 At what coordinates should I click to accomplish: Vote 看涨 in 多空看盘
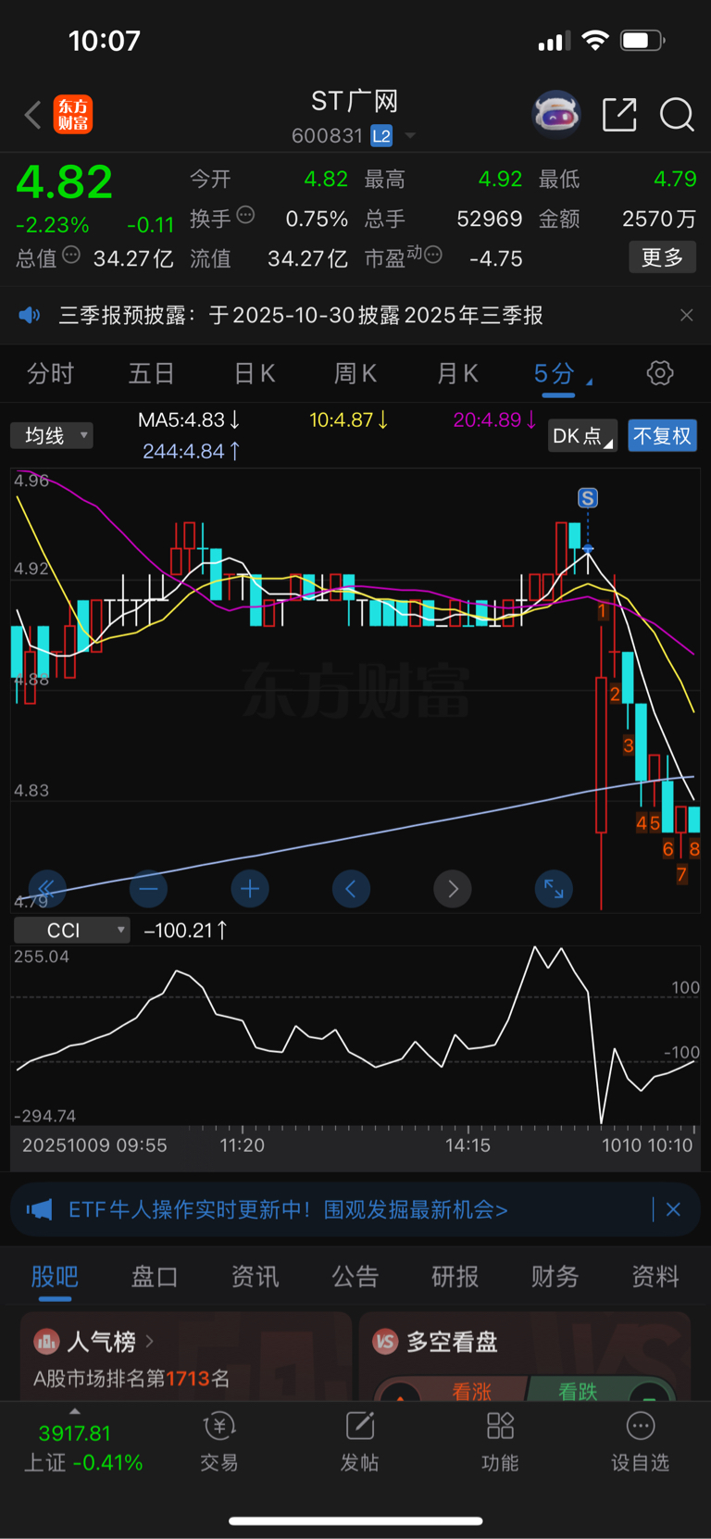coord(471,1391)
